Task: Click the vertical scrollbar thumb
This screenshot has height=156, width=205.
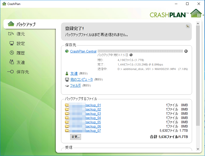Action: coord(198,75)
